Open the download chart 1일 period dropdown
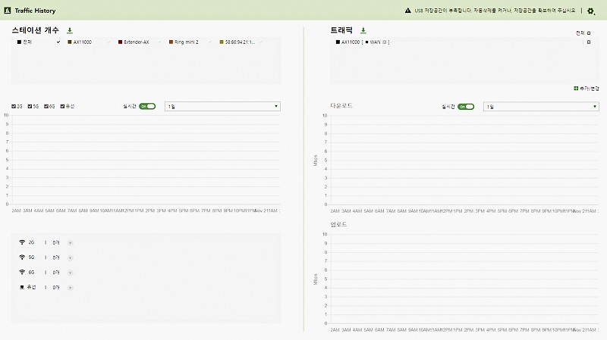 pyautogui.click(x=541, y=107)
